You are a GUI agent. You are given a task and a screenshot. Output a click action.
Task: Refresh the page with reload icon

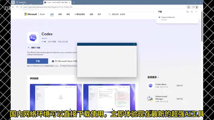click(x=17, y=7)
